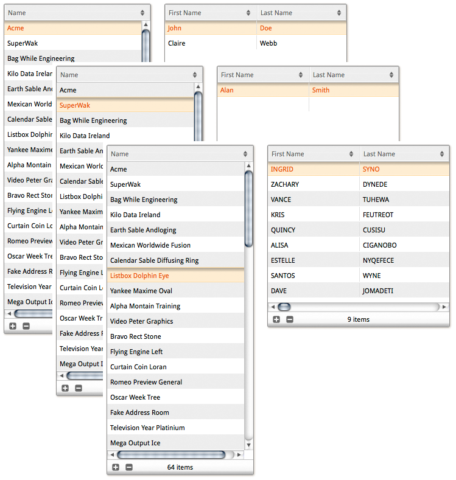This screenshot has width=456, height=480.
Task: Click vertical scrollbar thumb in front company list
Action: click(x=248, y=209)
